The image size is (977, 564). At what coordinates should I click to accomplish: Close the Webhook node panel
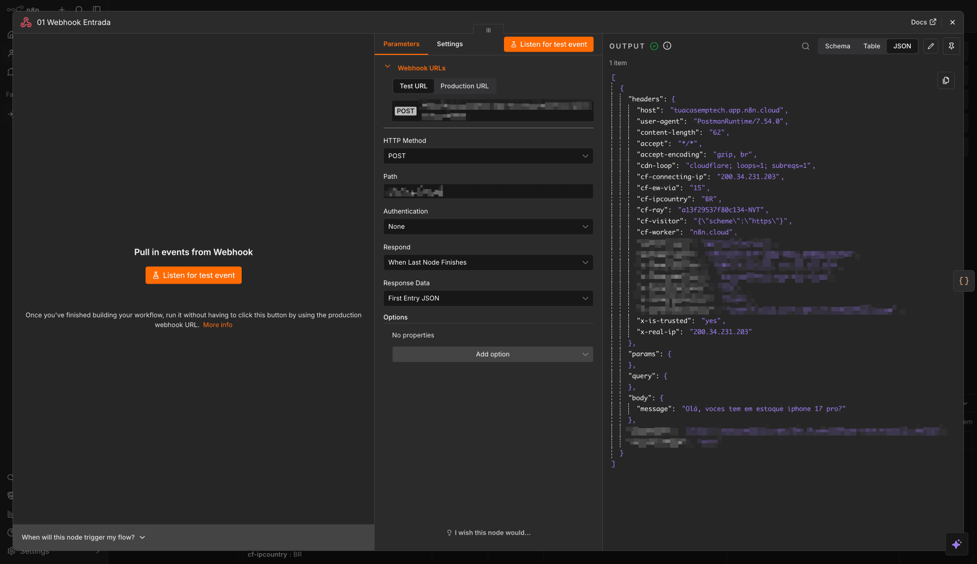click(953, 22)
